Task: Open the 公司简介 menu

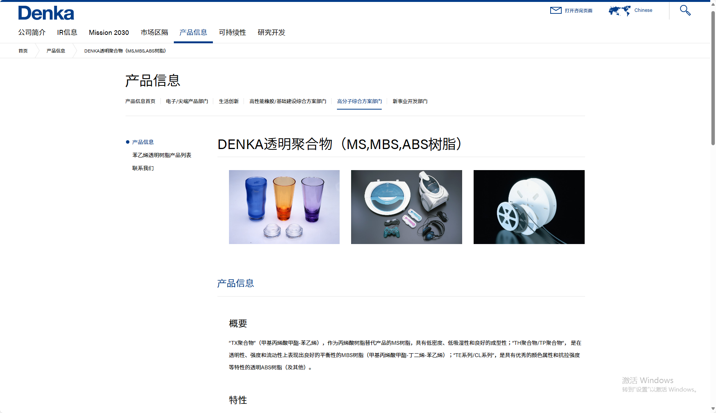Action: (x=32, y=33)
